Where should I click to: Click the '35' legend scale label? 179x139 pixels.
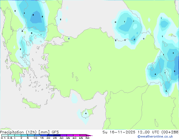[x=68, y=138]
